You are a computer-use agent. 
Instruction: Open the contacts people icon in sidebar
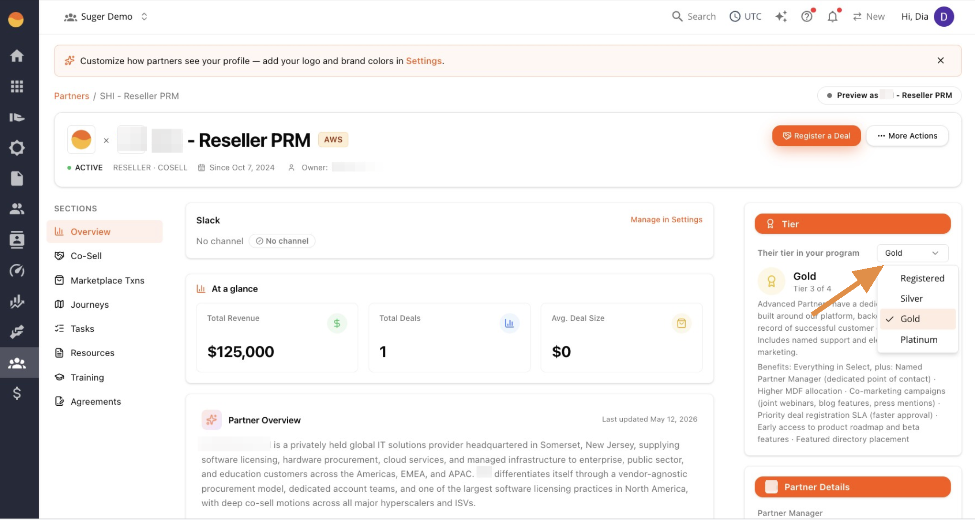click(x=17, y=209)
